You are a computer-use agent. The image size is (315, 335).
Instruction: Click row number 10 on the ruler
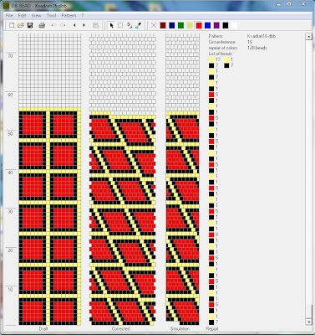point(10,290)
